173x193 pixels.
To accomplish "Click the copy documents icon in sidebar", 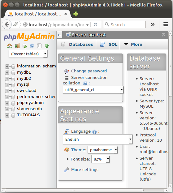I will 39,46.
